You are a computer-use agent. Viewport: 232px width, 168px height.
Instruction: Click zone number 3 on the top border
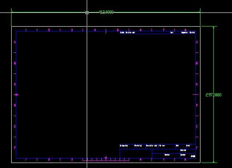click(72, 30)
